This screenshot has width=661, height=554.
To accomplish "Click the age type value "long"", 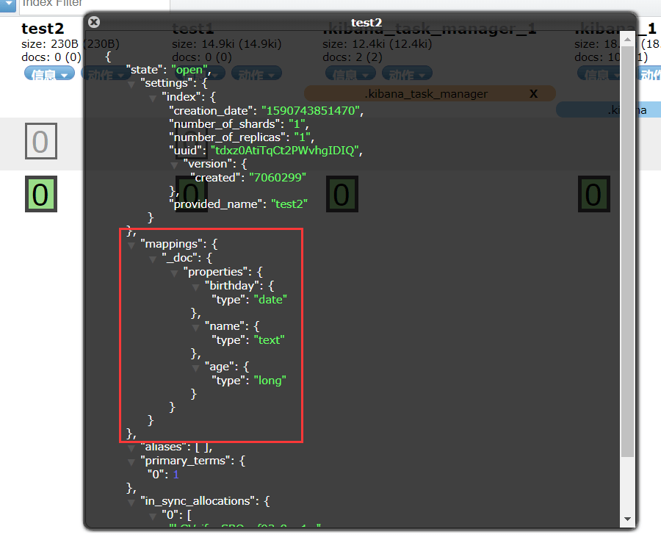I will tap(270, 381).
